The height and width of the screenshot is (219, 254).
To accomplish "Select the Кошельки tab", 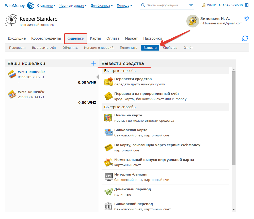I will coord(75,38).
